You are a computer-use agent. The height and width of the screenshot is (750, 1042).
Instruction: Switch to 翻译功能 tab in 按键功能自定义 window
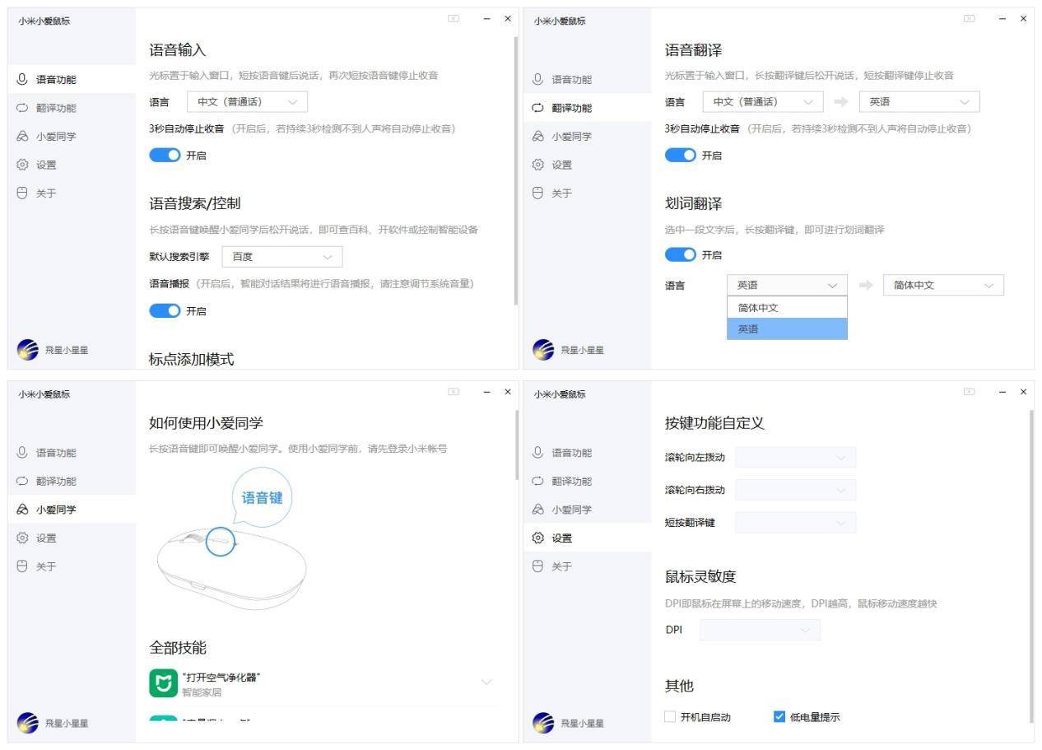(x=587, y=482)
